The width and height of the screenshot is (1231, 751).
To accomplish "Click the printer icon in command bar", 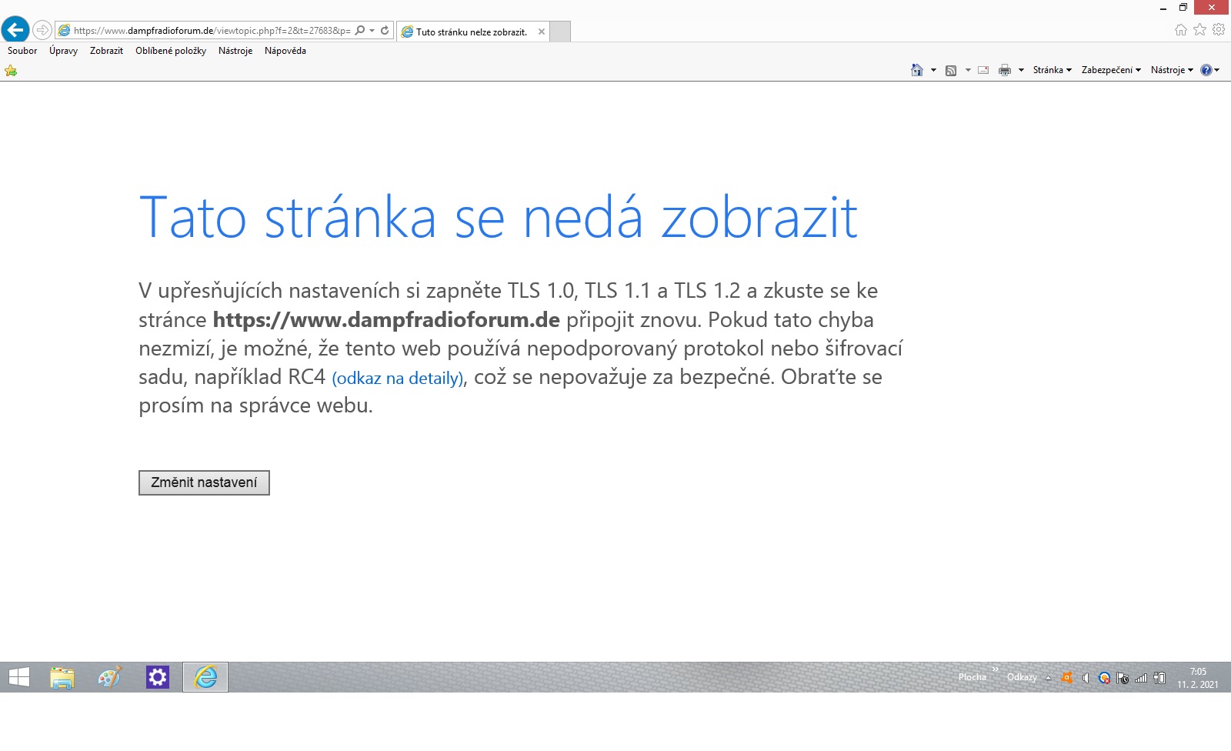I will coord(1004,70).
